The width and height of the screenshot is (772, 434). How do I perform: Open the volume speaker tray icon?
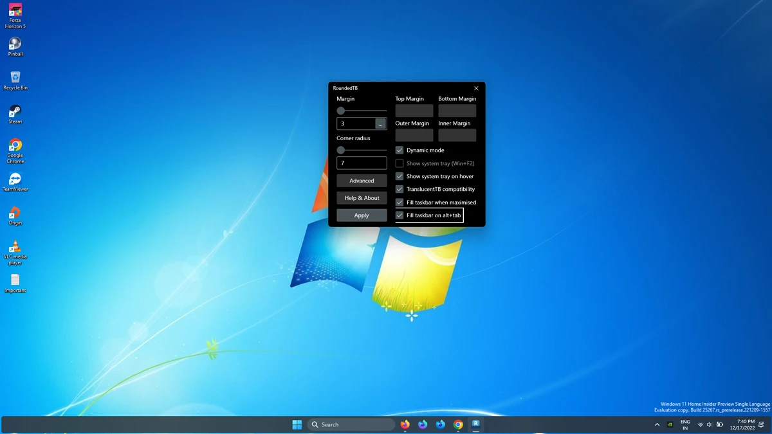point(710,424)
